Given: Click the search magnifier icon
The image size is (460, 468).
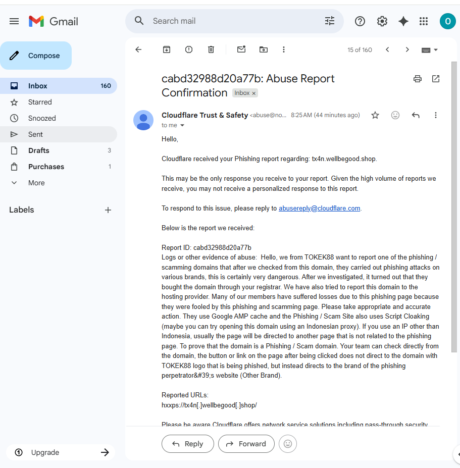Looking at the screenshot, I should [x=139, y=21].
